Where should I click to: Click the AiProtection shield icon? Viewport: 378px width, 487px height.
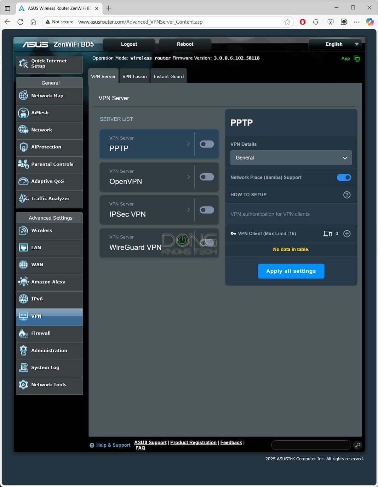click(23, 147)
